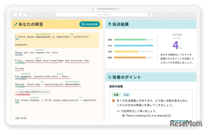Click the 2つ目の理由 tag under 'Second'
Viewport: 207px width, 131px height.
click(x=20, y=87)
